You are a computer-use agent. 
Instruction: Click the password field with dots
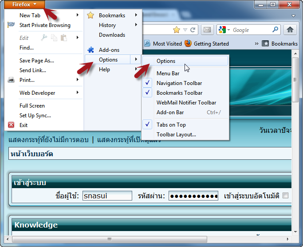point(193,196)
